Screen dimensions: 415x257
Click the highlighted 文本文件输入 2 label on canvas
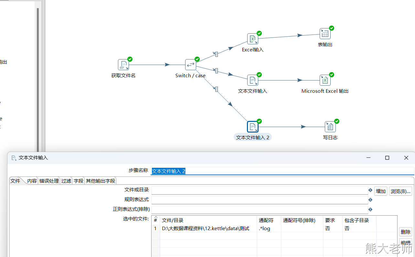tap(253, 137)
